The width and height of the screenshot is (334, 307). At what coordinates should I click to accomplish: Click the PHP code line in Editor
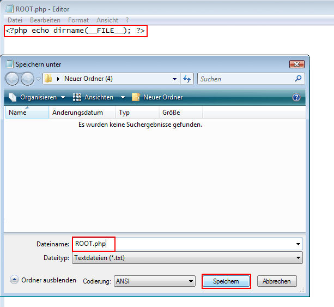pyautogui.click(x=75, y=31)
